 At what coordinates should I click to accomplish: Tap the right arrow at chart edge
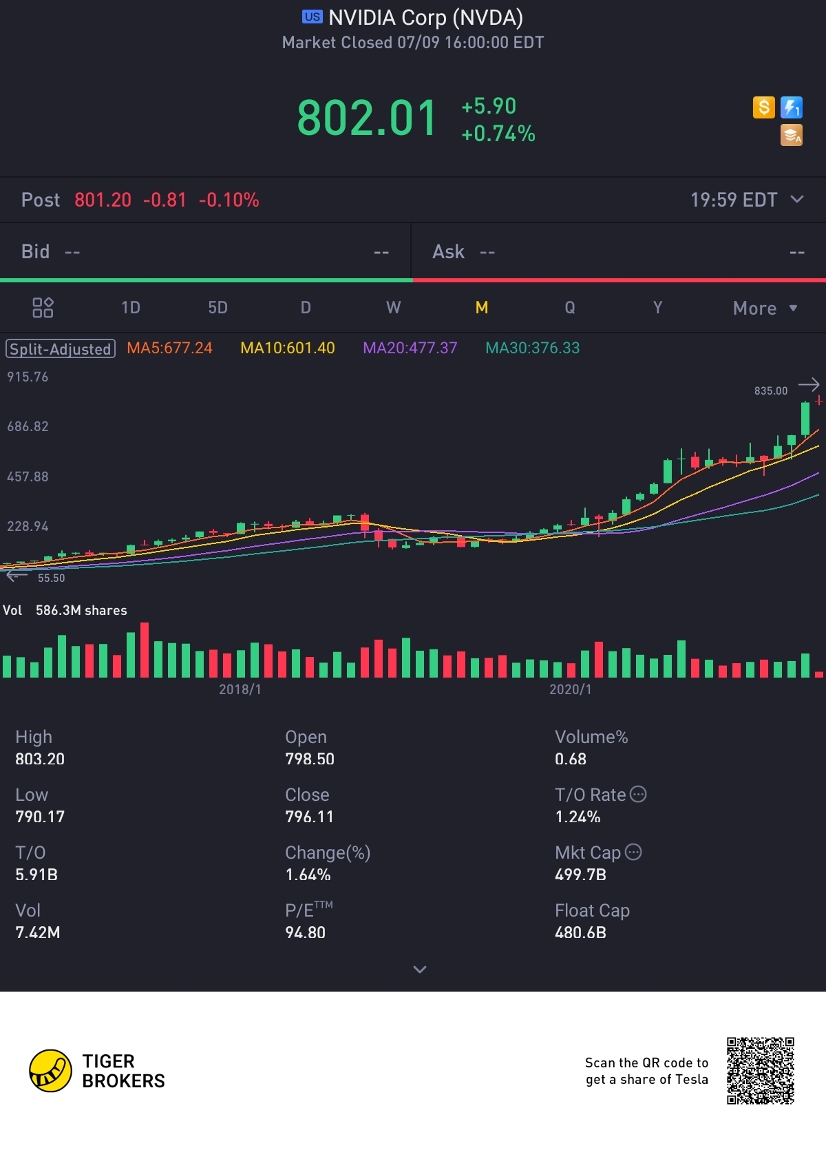tap(809, 384)
